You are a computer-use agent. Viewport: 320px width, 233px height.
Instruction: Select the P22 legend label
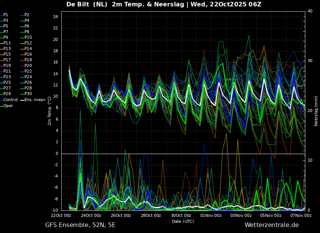point(28,71)
